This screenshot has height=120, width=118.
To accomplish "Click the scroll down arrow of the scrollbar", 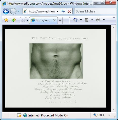I will pos(113,110).
